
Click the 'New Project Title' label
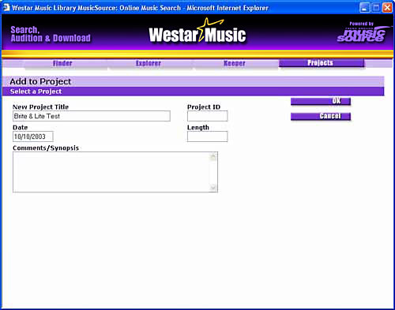tap(40, 107)
